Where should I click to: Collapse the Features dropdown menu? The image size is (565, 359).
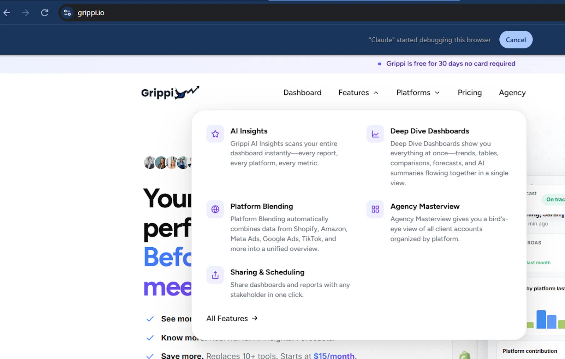tap(358, 93)
